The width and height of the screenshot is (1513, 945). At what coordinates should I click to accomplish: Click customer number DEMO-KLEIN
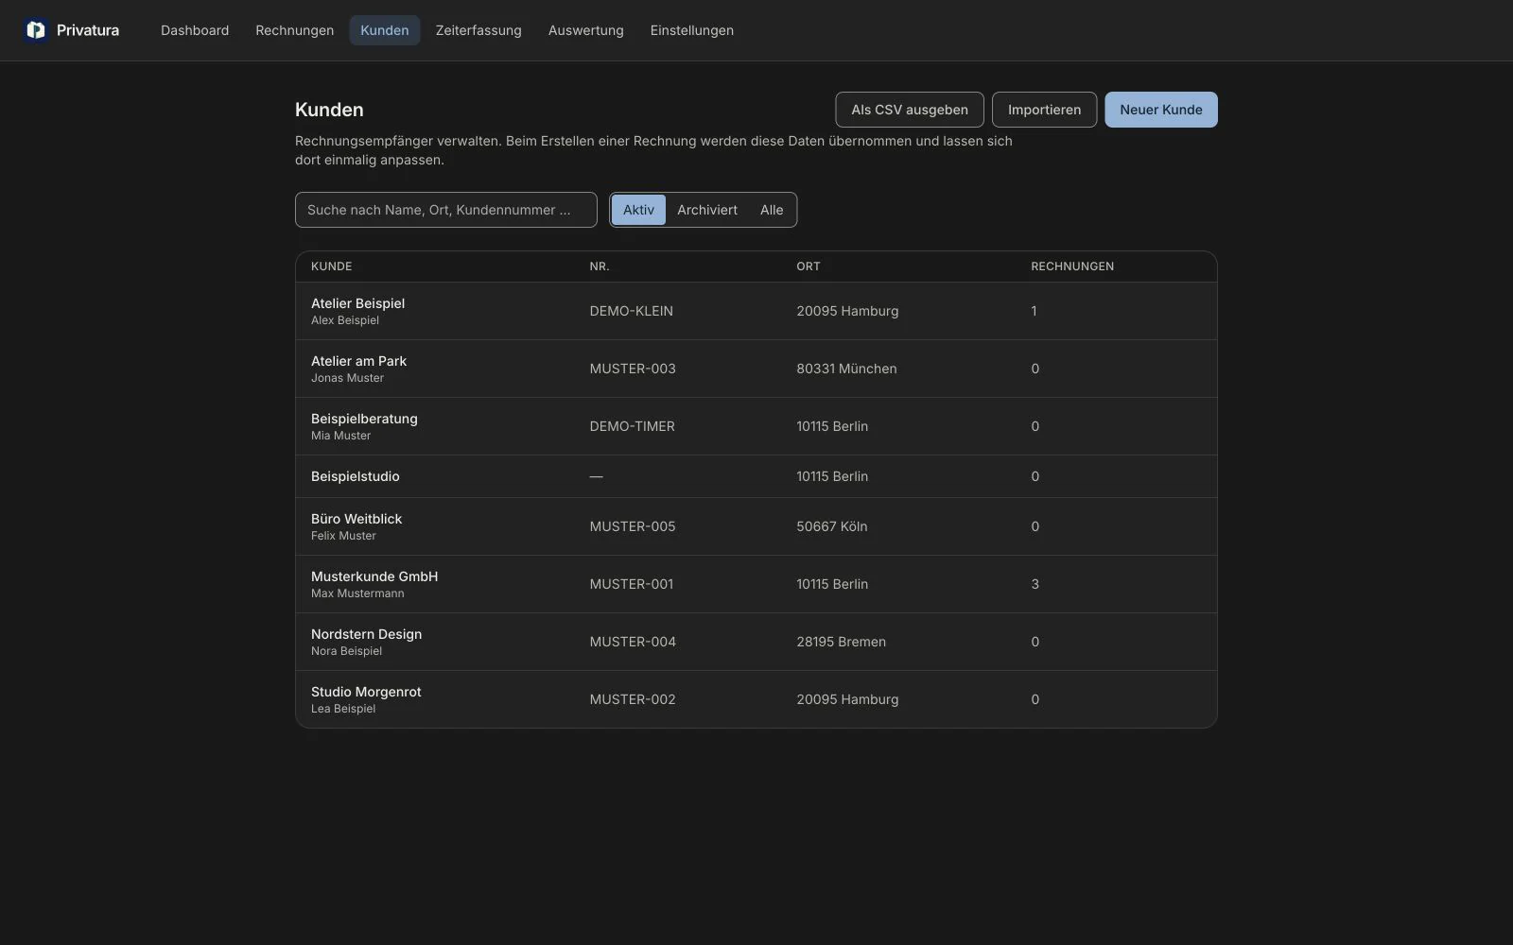(632, 311)
